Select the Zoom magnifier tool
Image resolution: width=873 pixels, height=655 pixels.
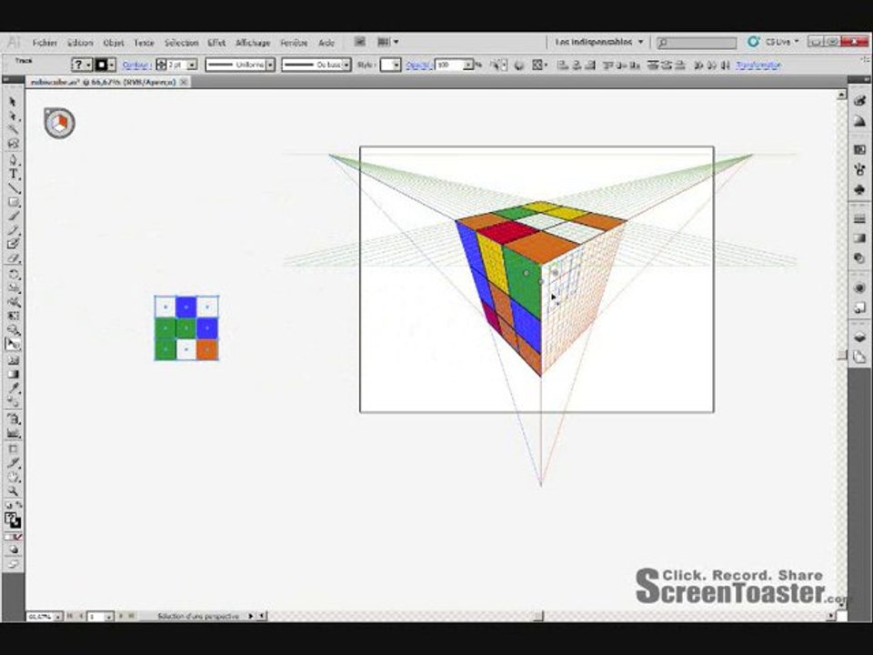[x=14, y=491]
